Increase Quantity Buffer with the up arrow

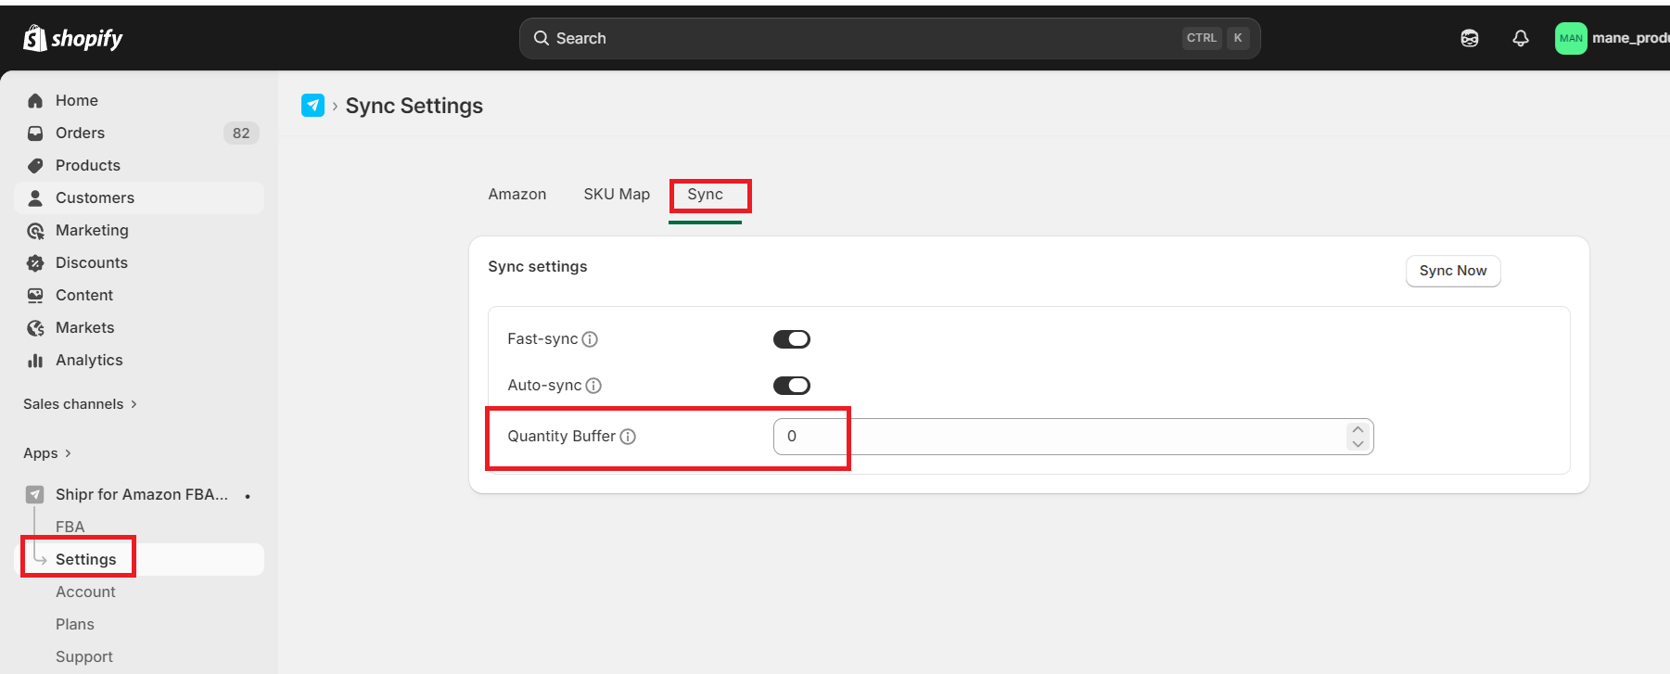tap(1358, 430)
